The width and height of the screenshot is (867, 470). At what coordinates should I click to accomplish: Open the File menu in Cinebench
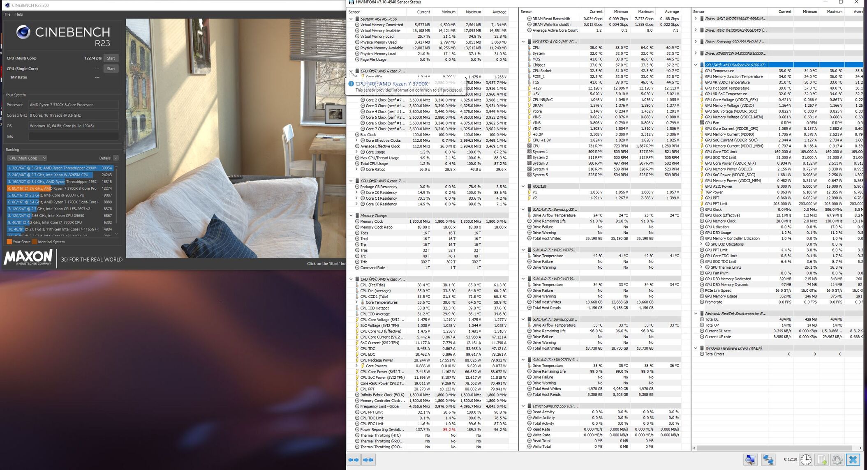click(x=7, y=14)
